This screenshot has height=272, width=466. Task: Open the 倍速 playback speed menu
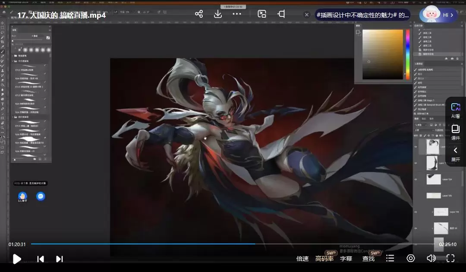(x=302, y=259)
